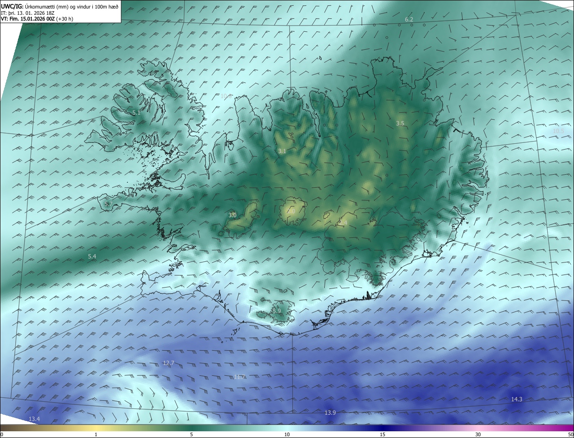Click the 3.0 value beside Langjökull glacier
Viewport: 574px width, 438px height.
pos(232,215)
